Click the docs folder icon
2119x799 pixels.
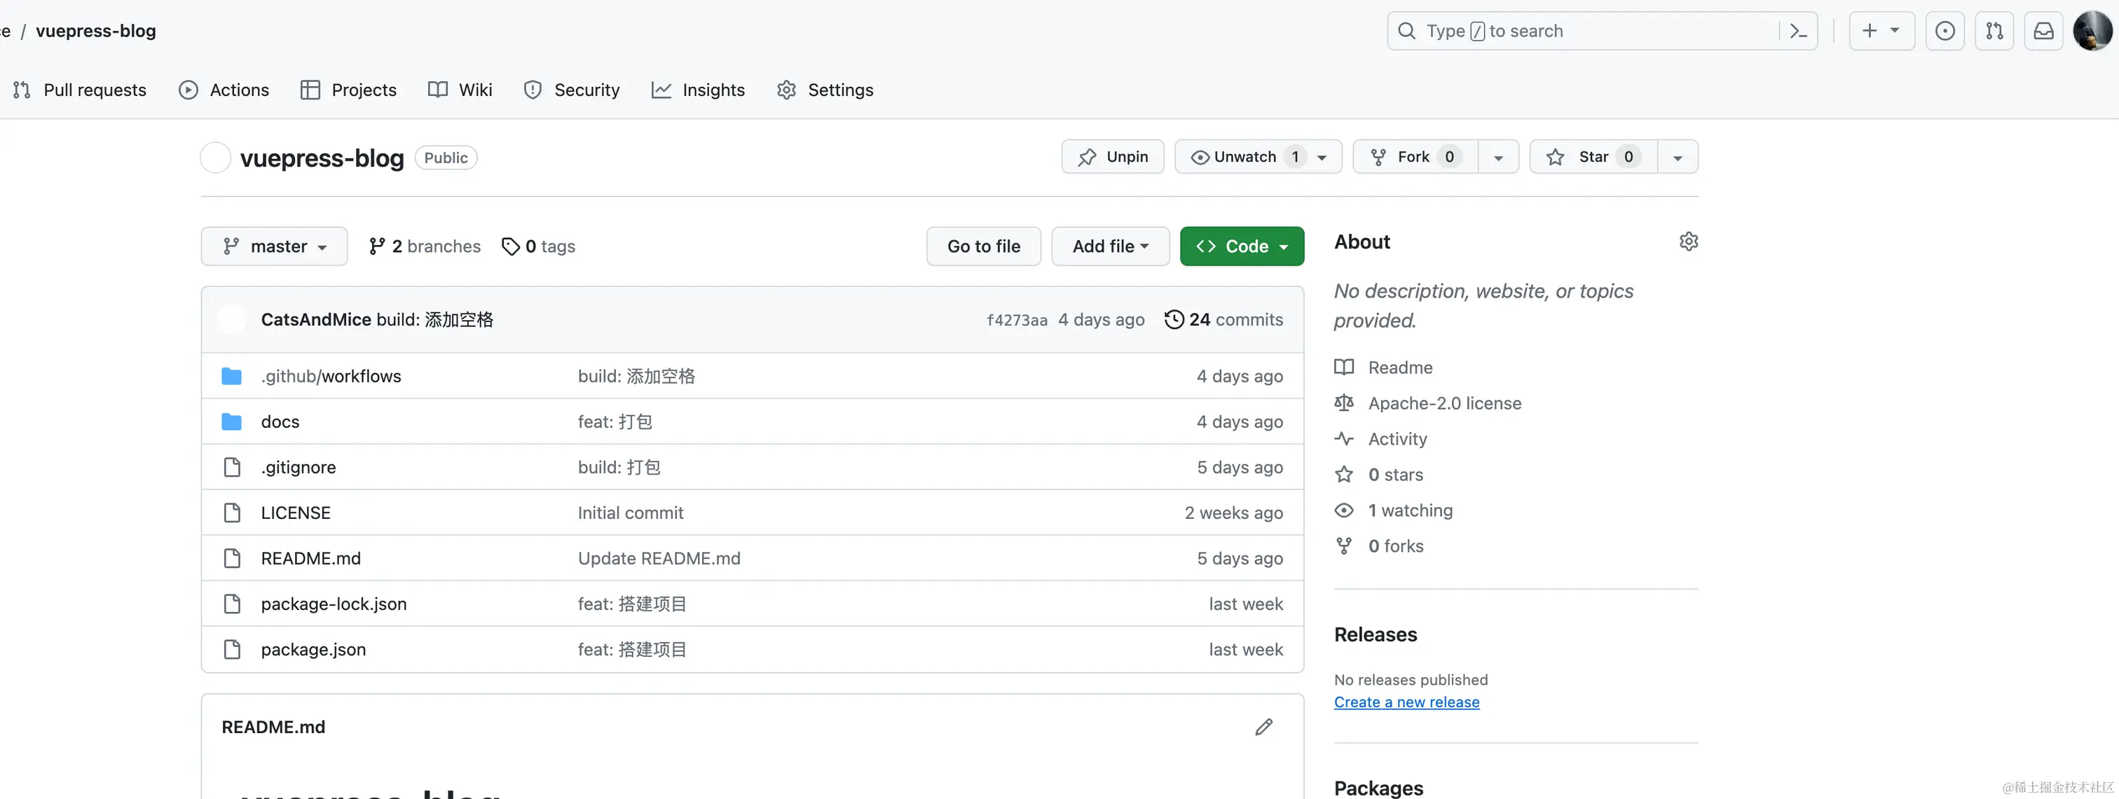pos(232,422)
